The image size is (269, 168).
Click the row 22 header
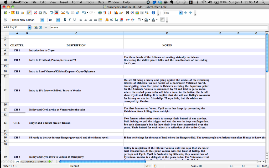pos(5,90)
